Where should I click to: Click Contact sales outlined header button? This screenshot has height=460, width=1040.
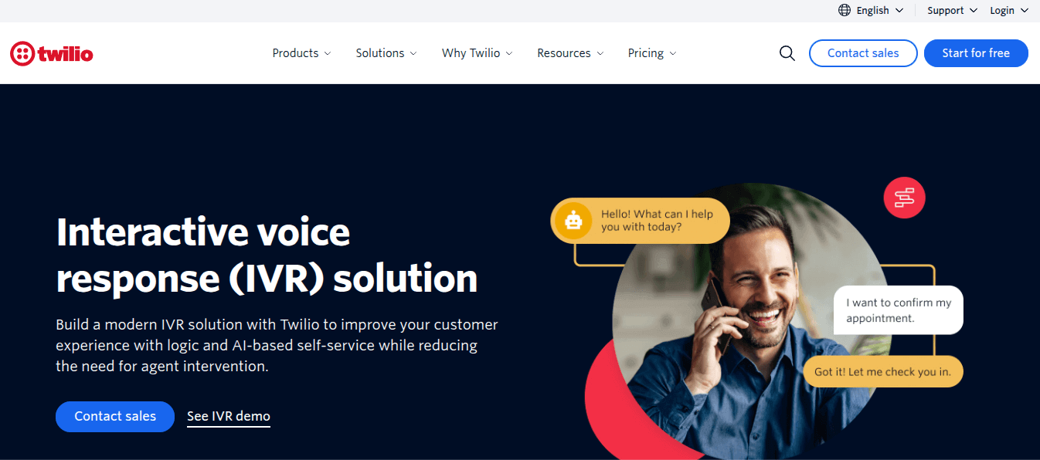click(863, 53)
